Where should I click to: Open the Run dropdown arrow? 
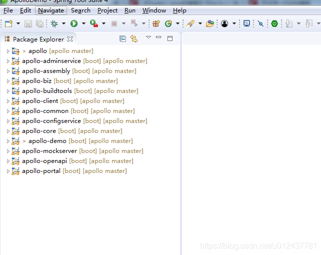[x=83, y=23]
